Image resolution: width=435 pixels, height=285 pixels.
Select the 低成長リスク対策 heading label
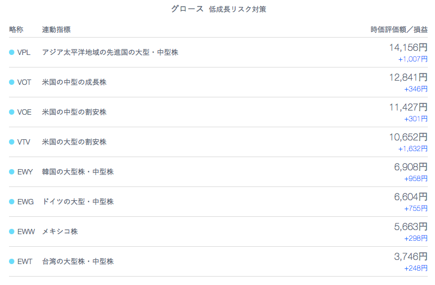click(238, 10)
